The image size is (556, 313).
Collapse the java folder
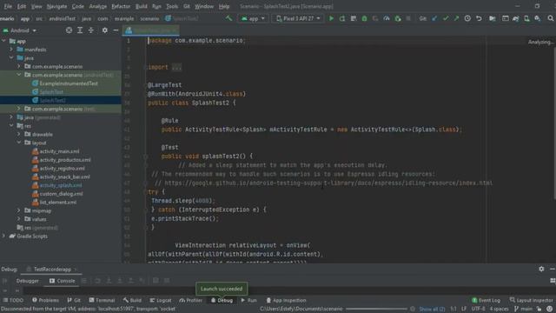click(x=11, y=58)
